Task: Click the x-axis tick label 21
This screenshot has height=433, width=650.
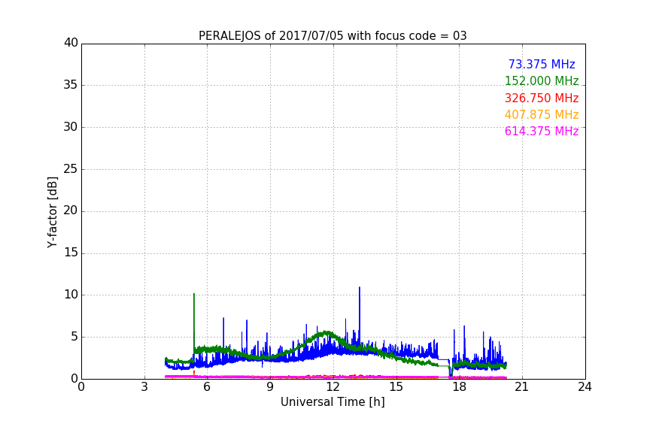Action: (x=522, y=387)
